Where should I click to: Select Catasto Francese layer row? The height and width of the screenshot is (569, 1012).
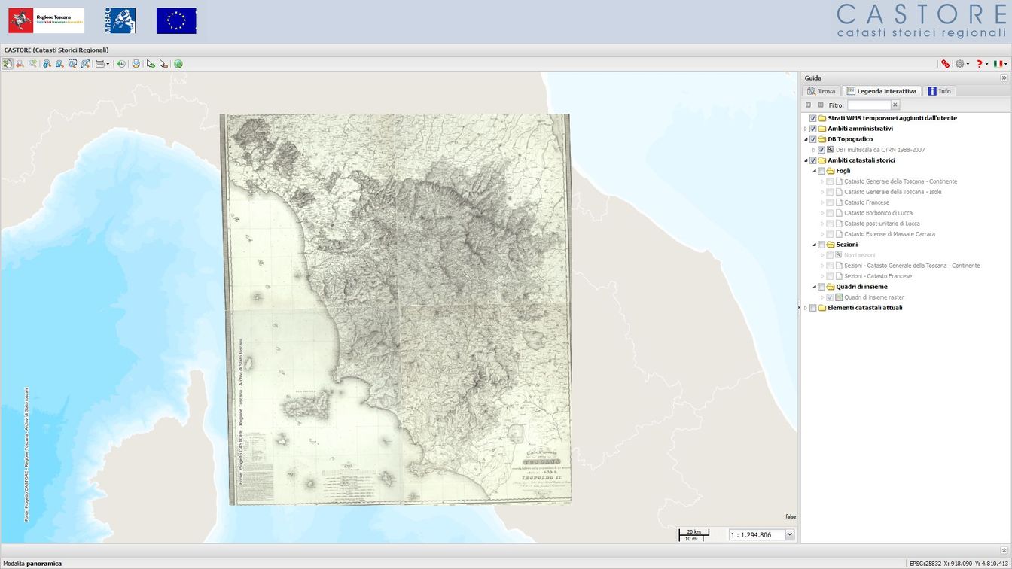pyautogui.click(x=867, y=202)
